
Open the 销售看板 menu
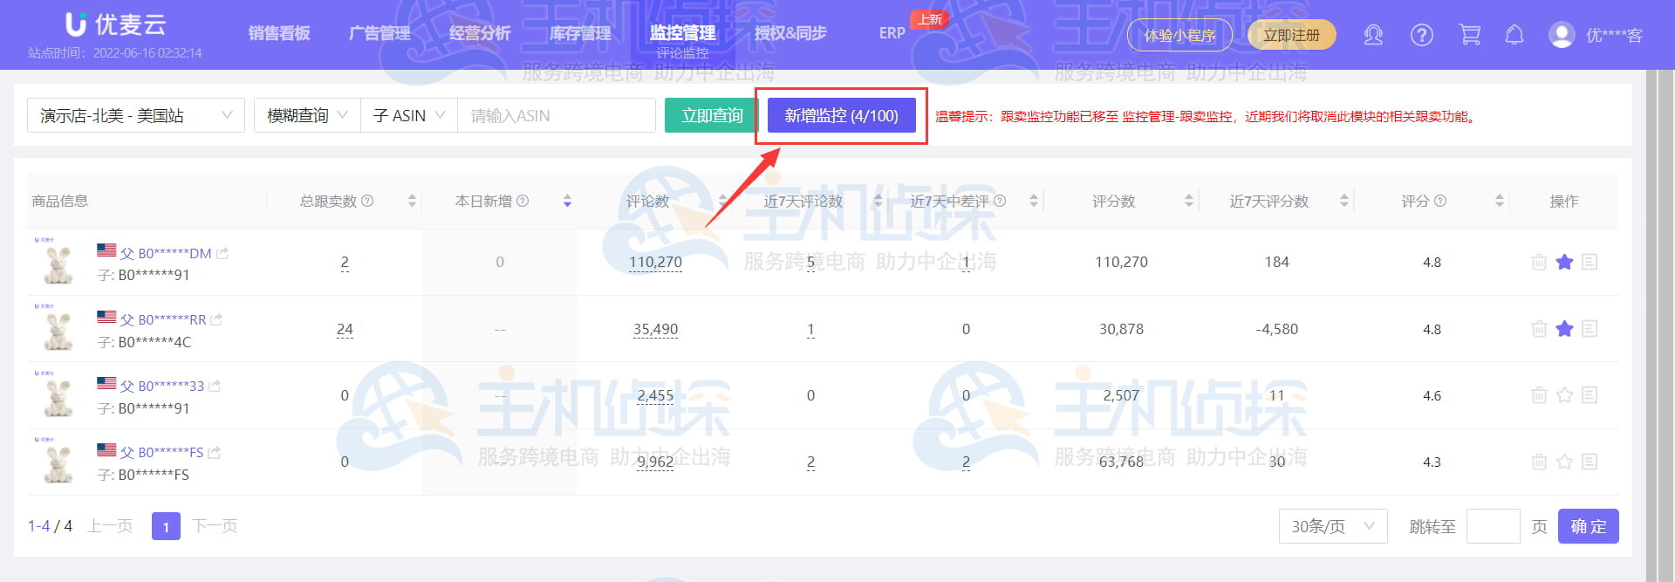coord(279,33)
